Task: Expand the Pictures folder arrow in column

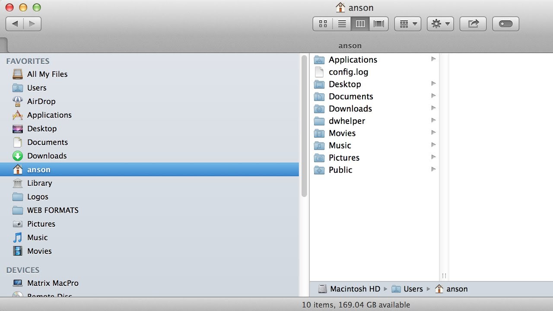Action: 433,157
